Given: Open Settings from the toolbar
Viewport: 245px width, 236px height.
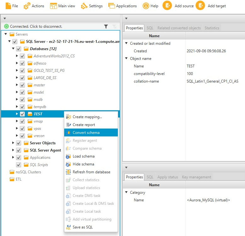Looking at the screenshot, I should click(x=84, y=6).
